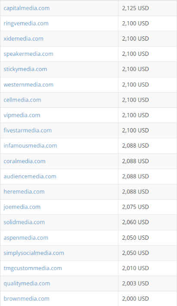Viewport: 177px width, 306px height.
Task: Open the vipmedia.com link
Action: tap(22, 115)
